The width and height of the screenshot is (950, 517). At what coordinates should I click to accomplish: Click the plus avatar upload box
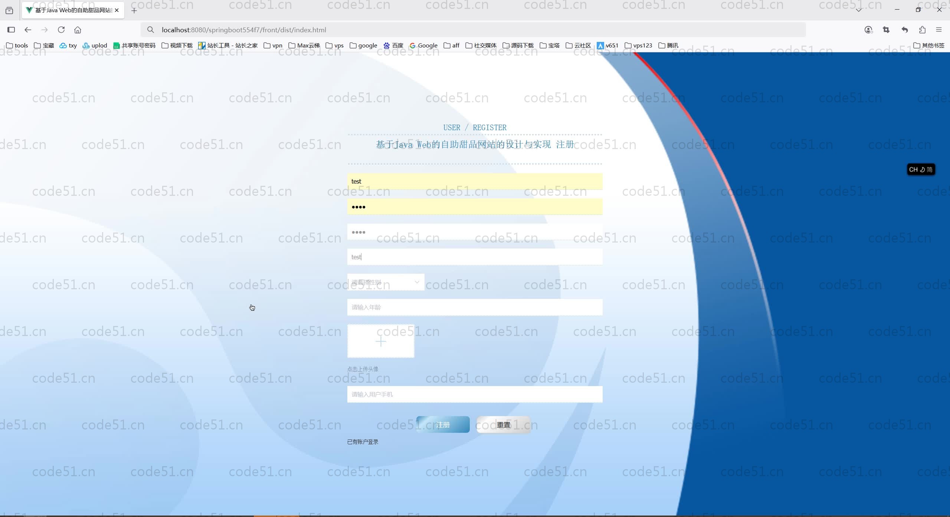pos(381,341)
